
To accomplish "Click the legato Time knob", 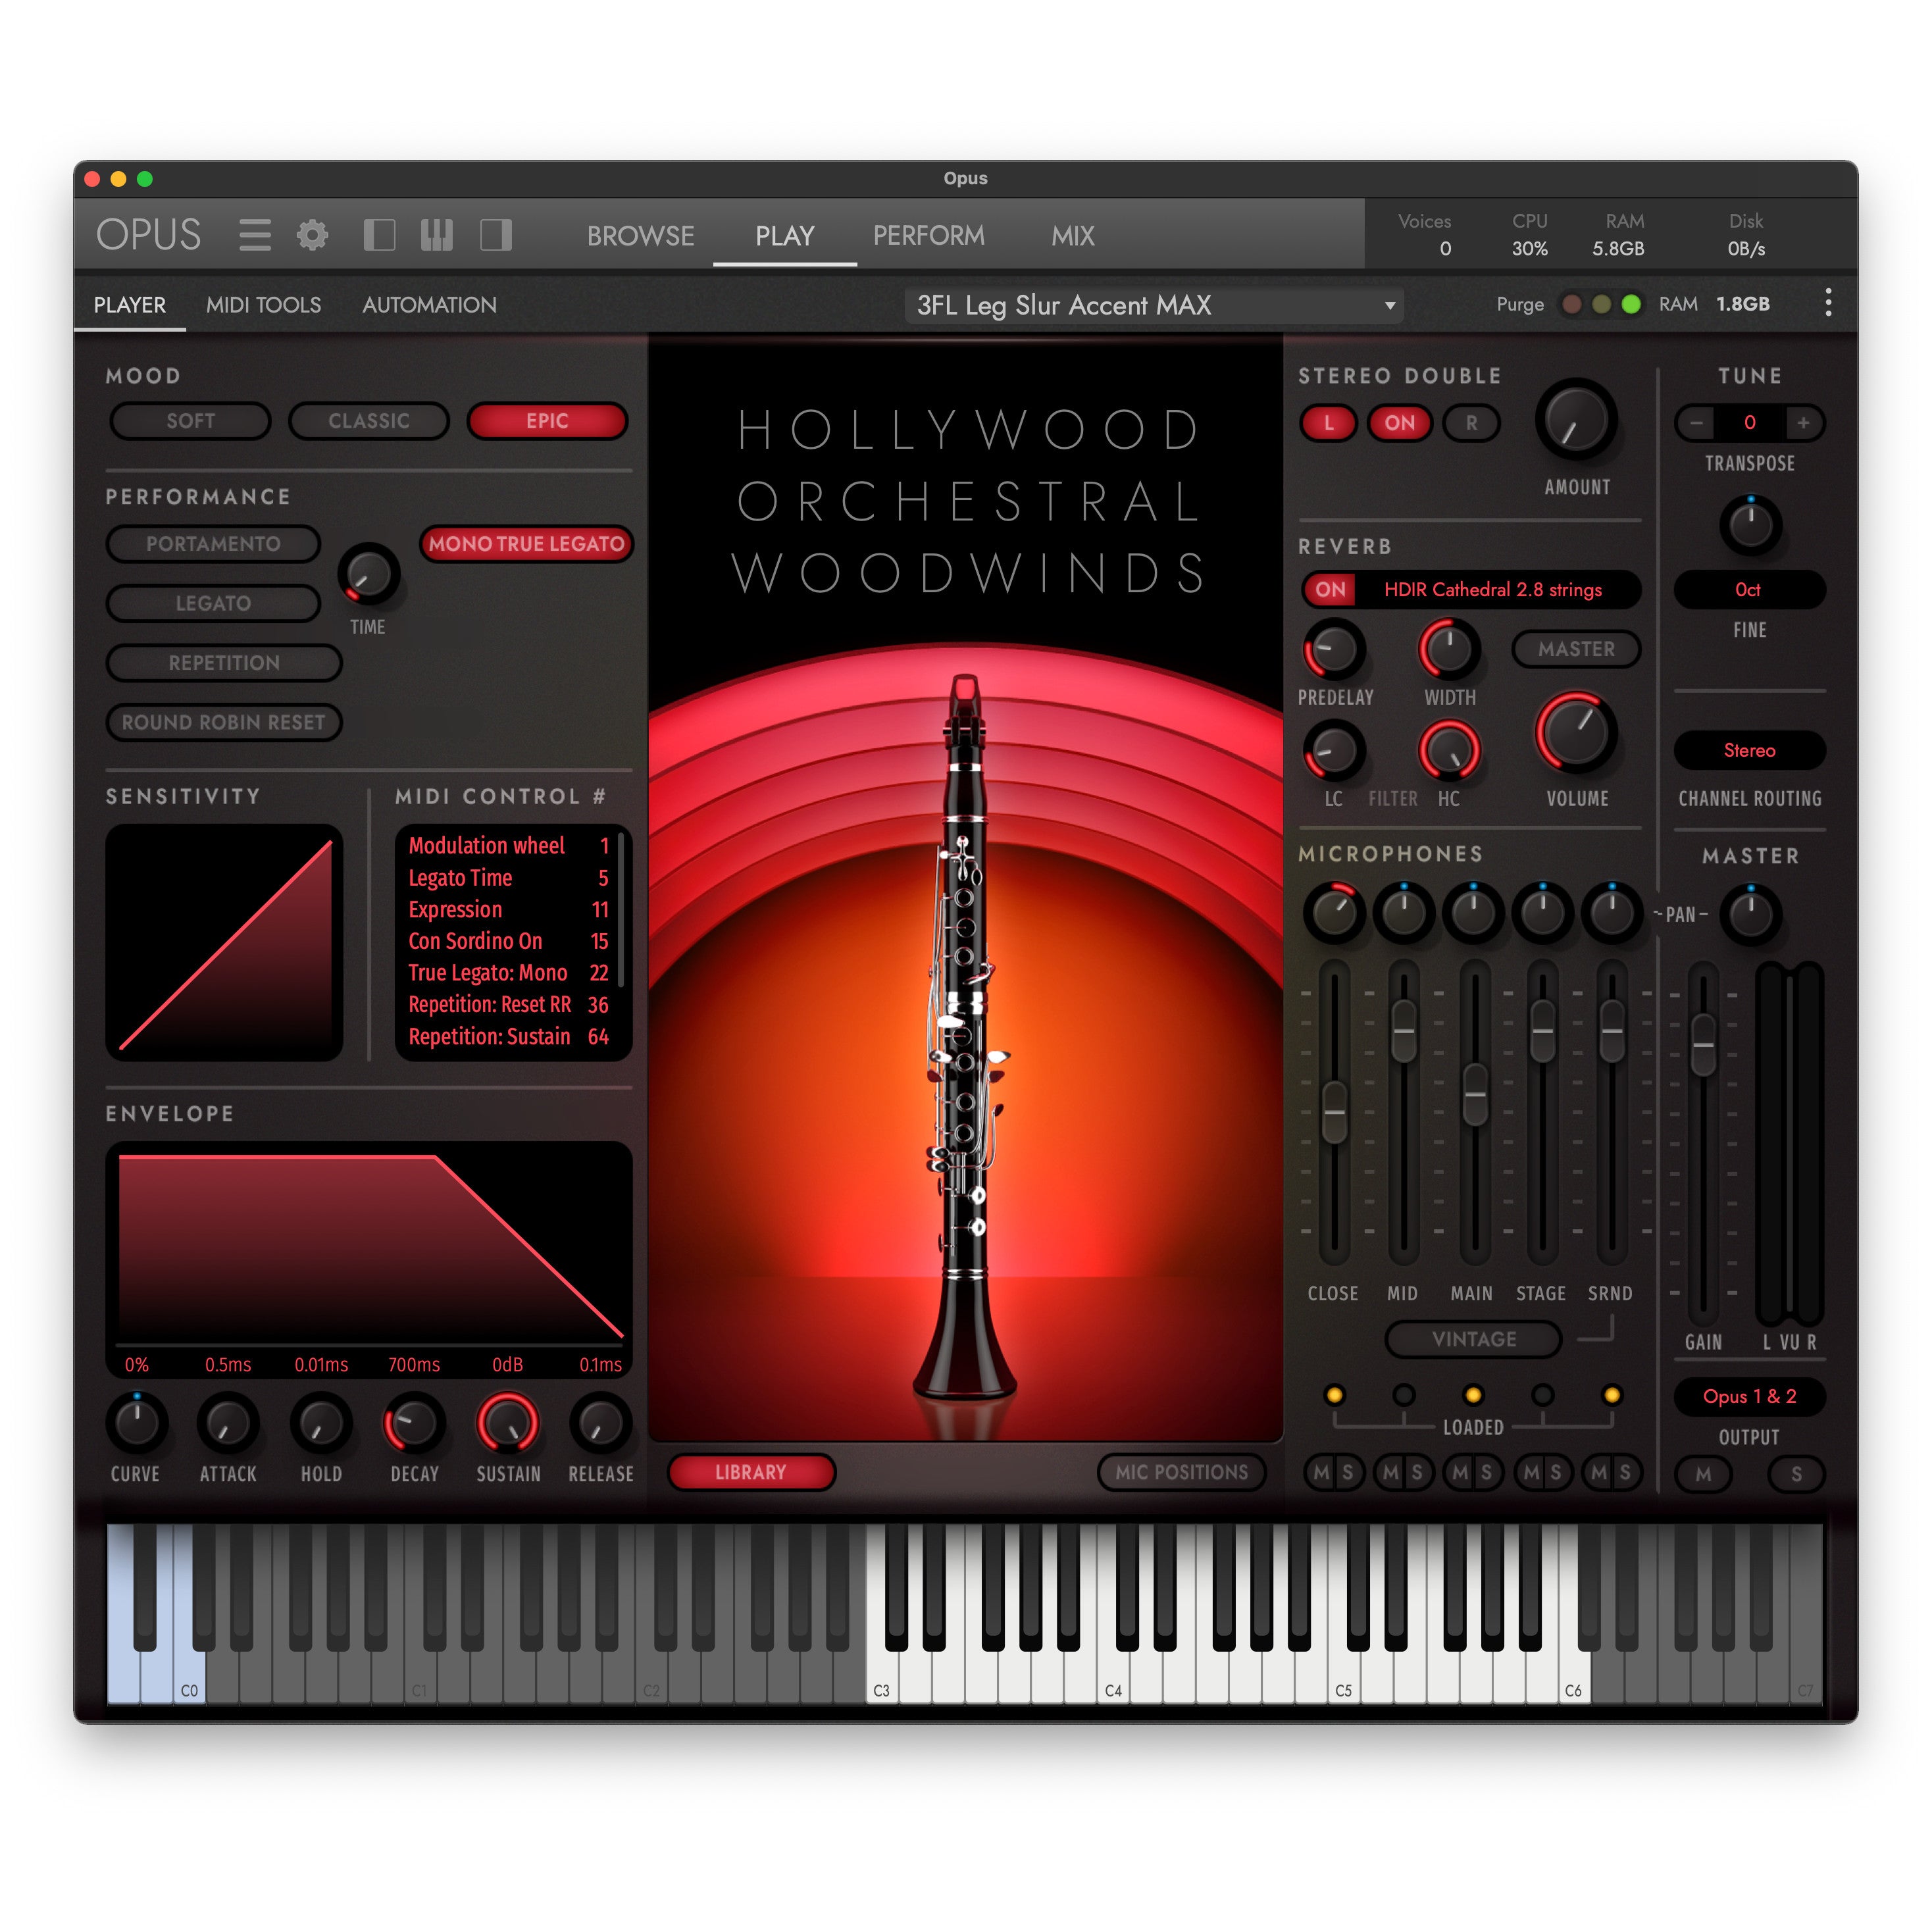I will click(369, 574).
